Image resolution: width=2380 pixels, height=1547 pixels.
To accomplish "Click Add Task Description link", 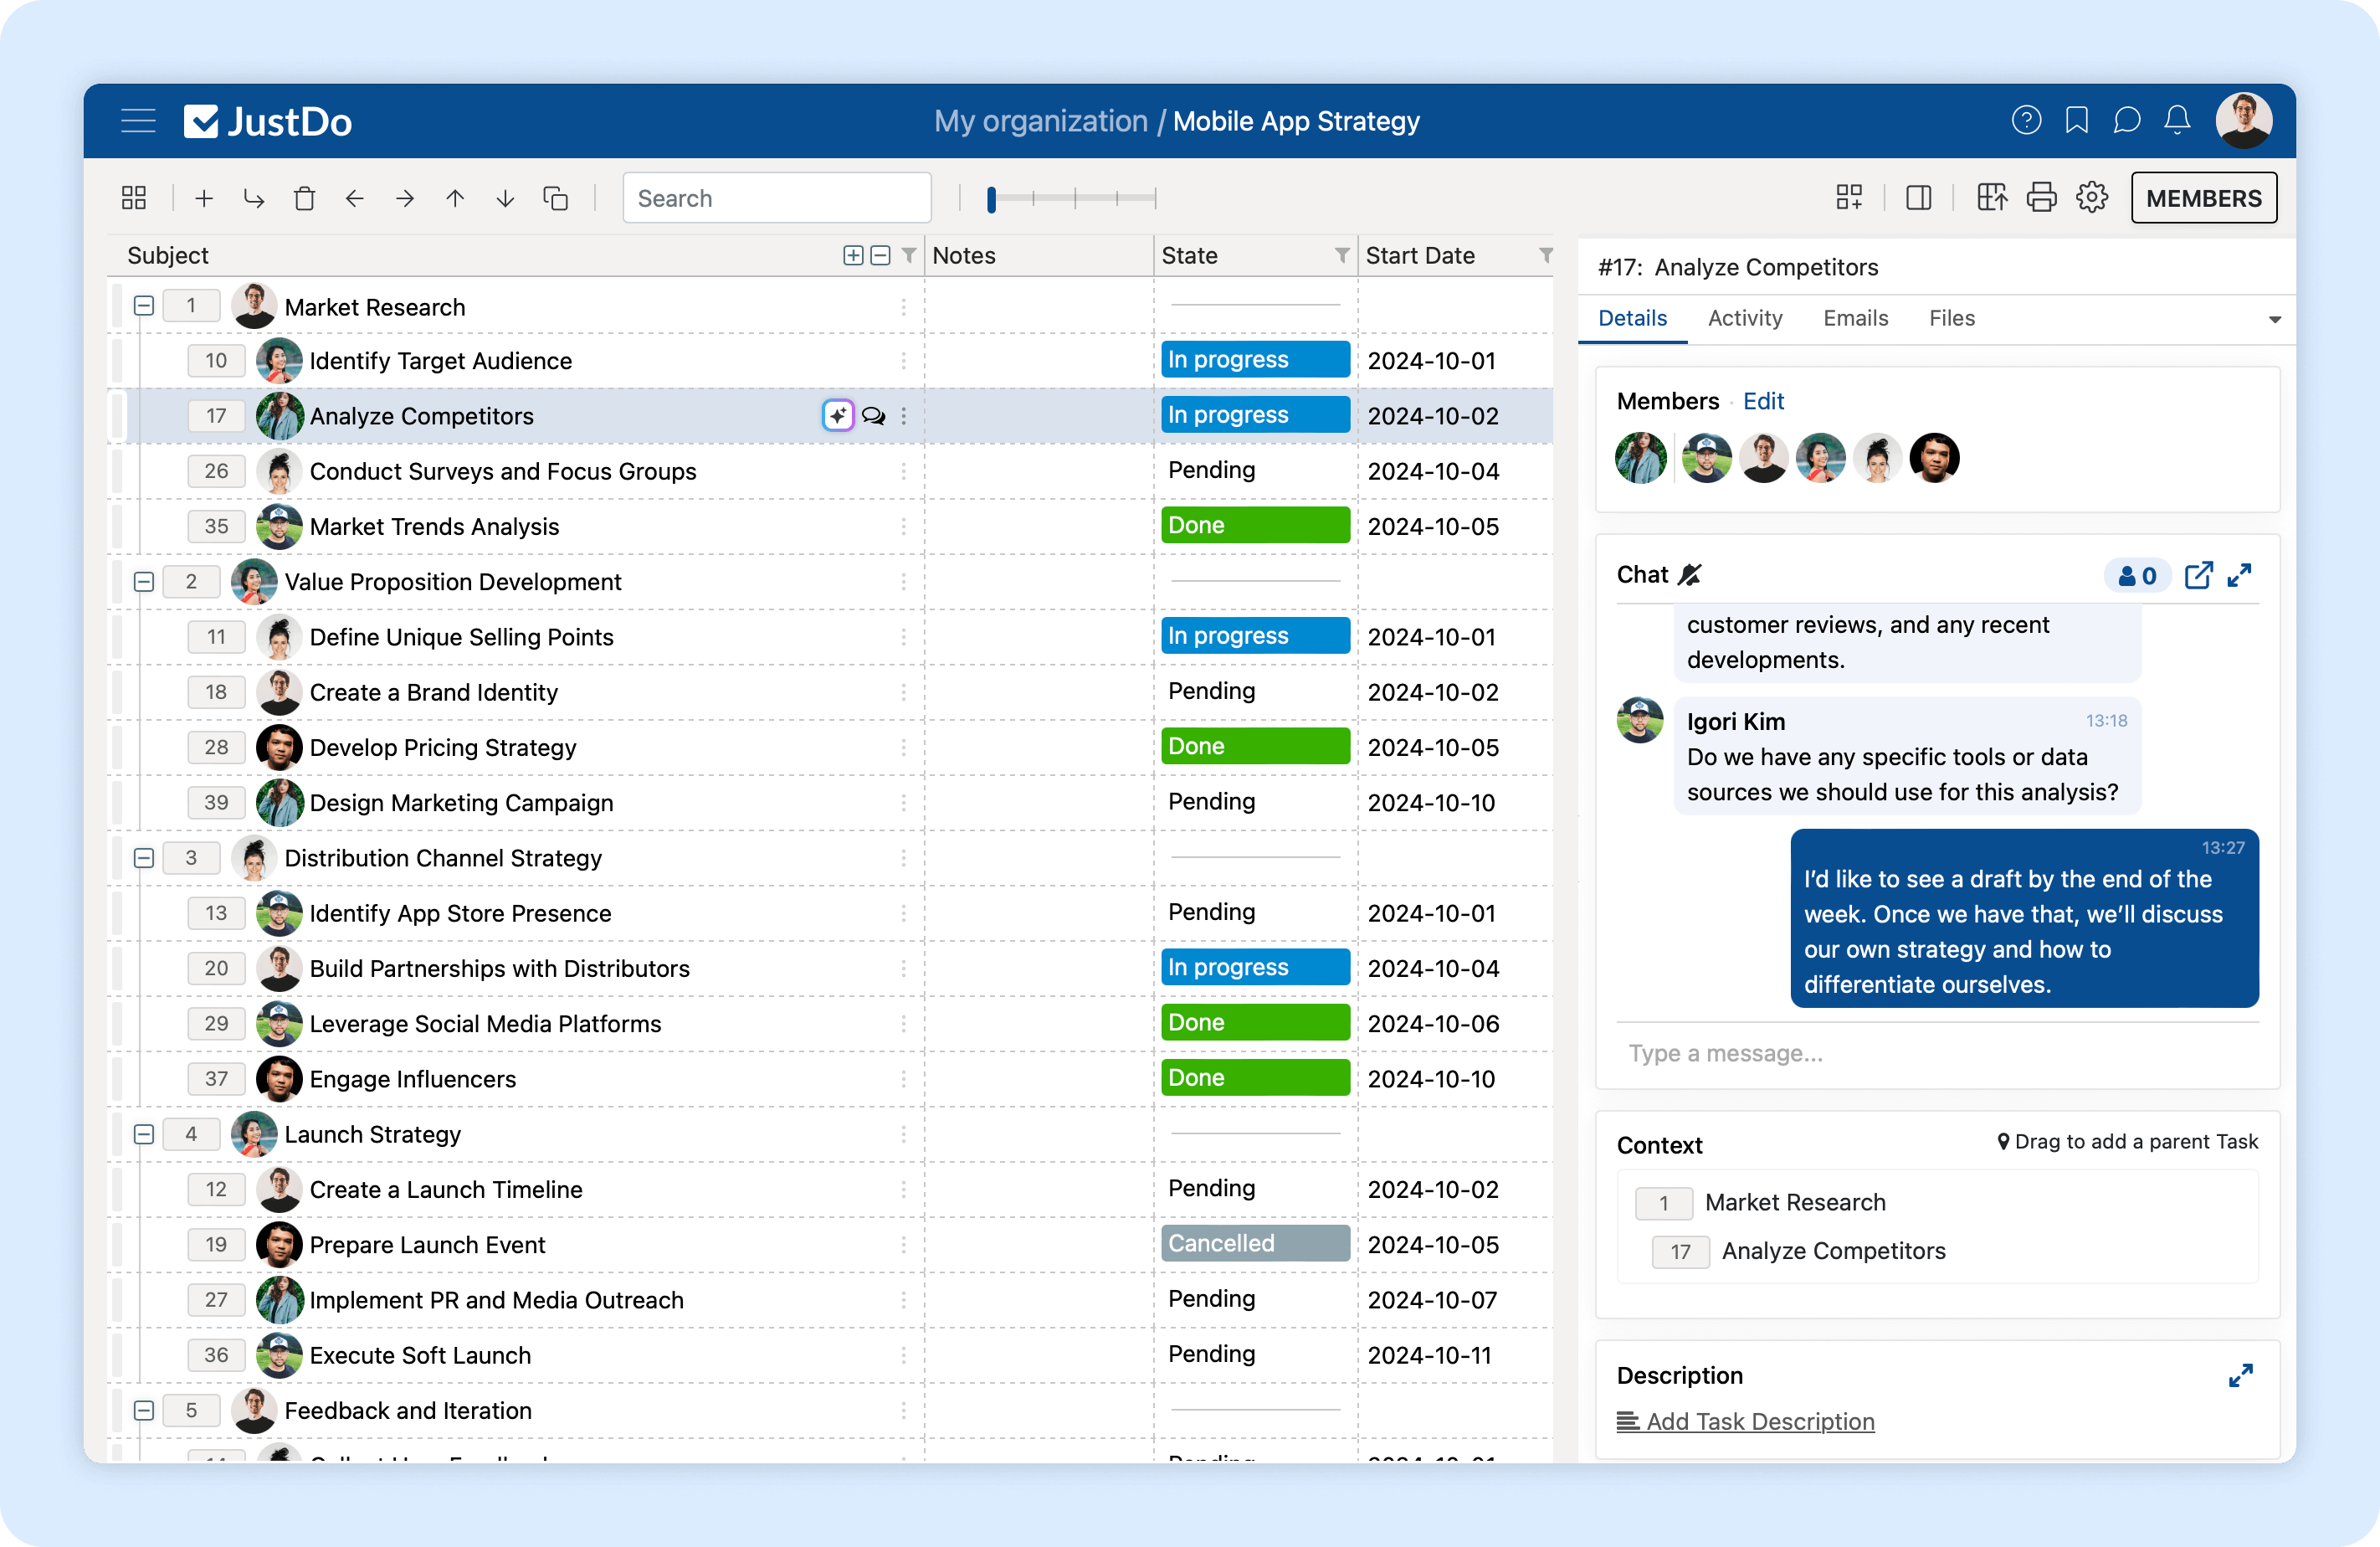I will [x=1759, y=1421].
